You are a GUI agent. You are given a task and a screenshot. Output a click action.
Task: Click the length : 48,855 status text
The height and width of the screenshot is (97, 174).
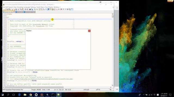[36, 90]
